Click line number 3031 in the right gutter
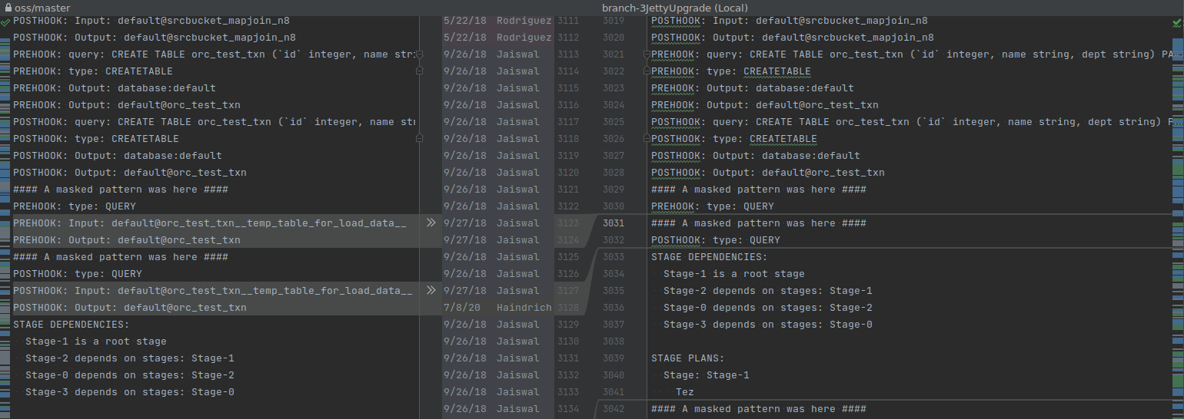The image size is (1184, 419). tap(614, 223)
